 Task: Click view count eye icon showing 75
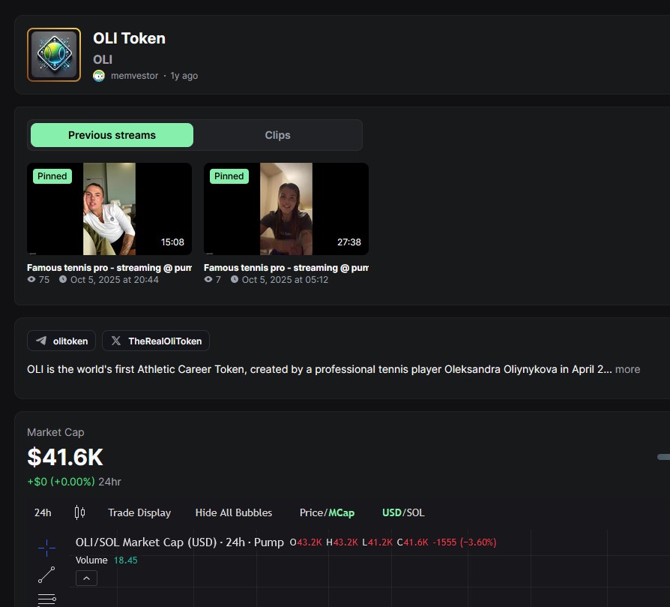pos(31,279)
